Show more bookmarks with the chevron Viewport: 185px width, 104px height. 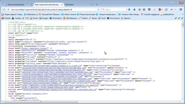click(x=183, y=14)
